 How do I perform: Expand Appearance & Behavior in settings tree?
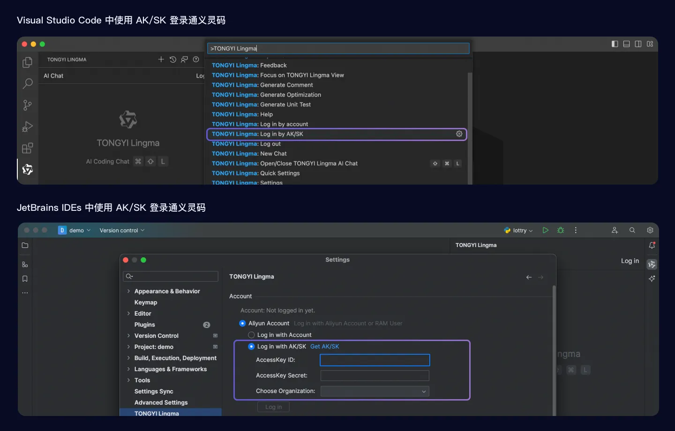tap(129, 291)
